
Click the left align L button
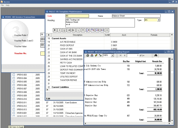pyautogui.click(x=78, y=30)
